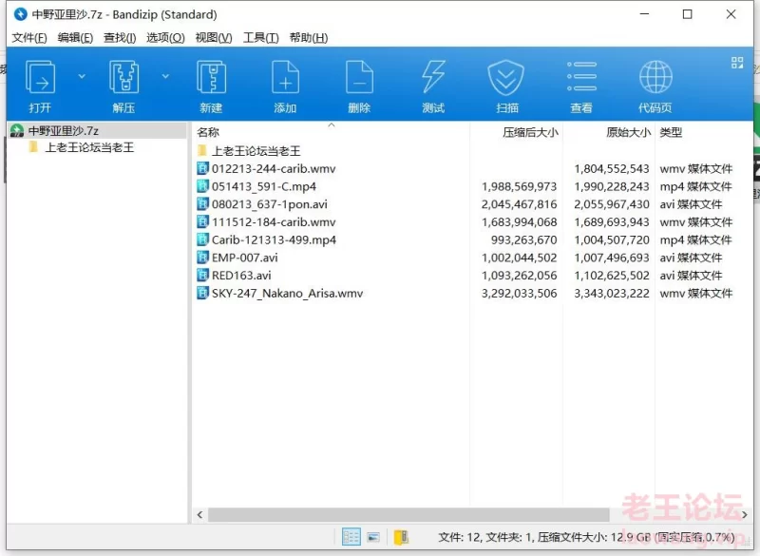Open the 选项(O) menu
The width and height of the screenshot is (760, 556).
(165, 38)
